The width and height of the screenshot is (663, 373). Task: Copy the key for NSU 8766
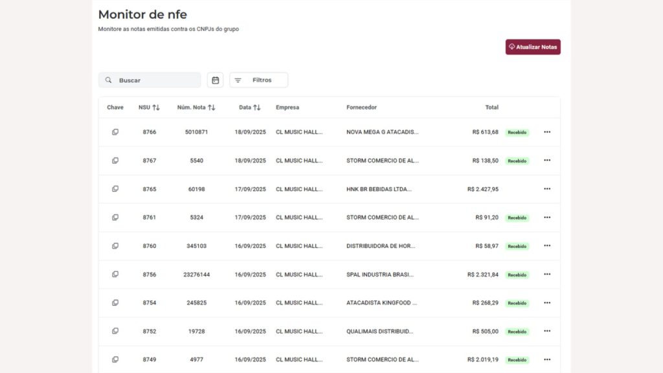(x=115, y=132)
